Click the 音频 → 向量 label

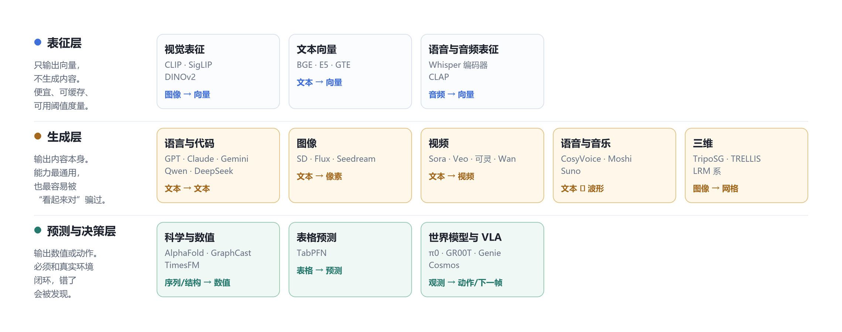(x=451, y=95)
